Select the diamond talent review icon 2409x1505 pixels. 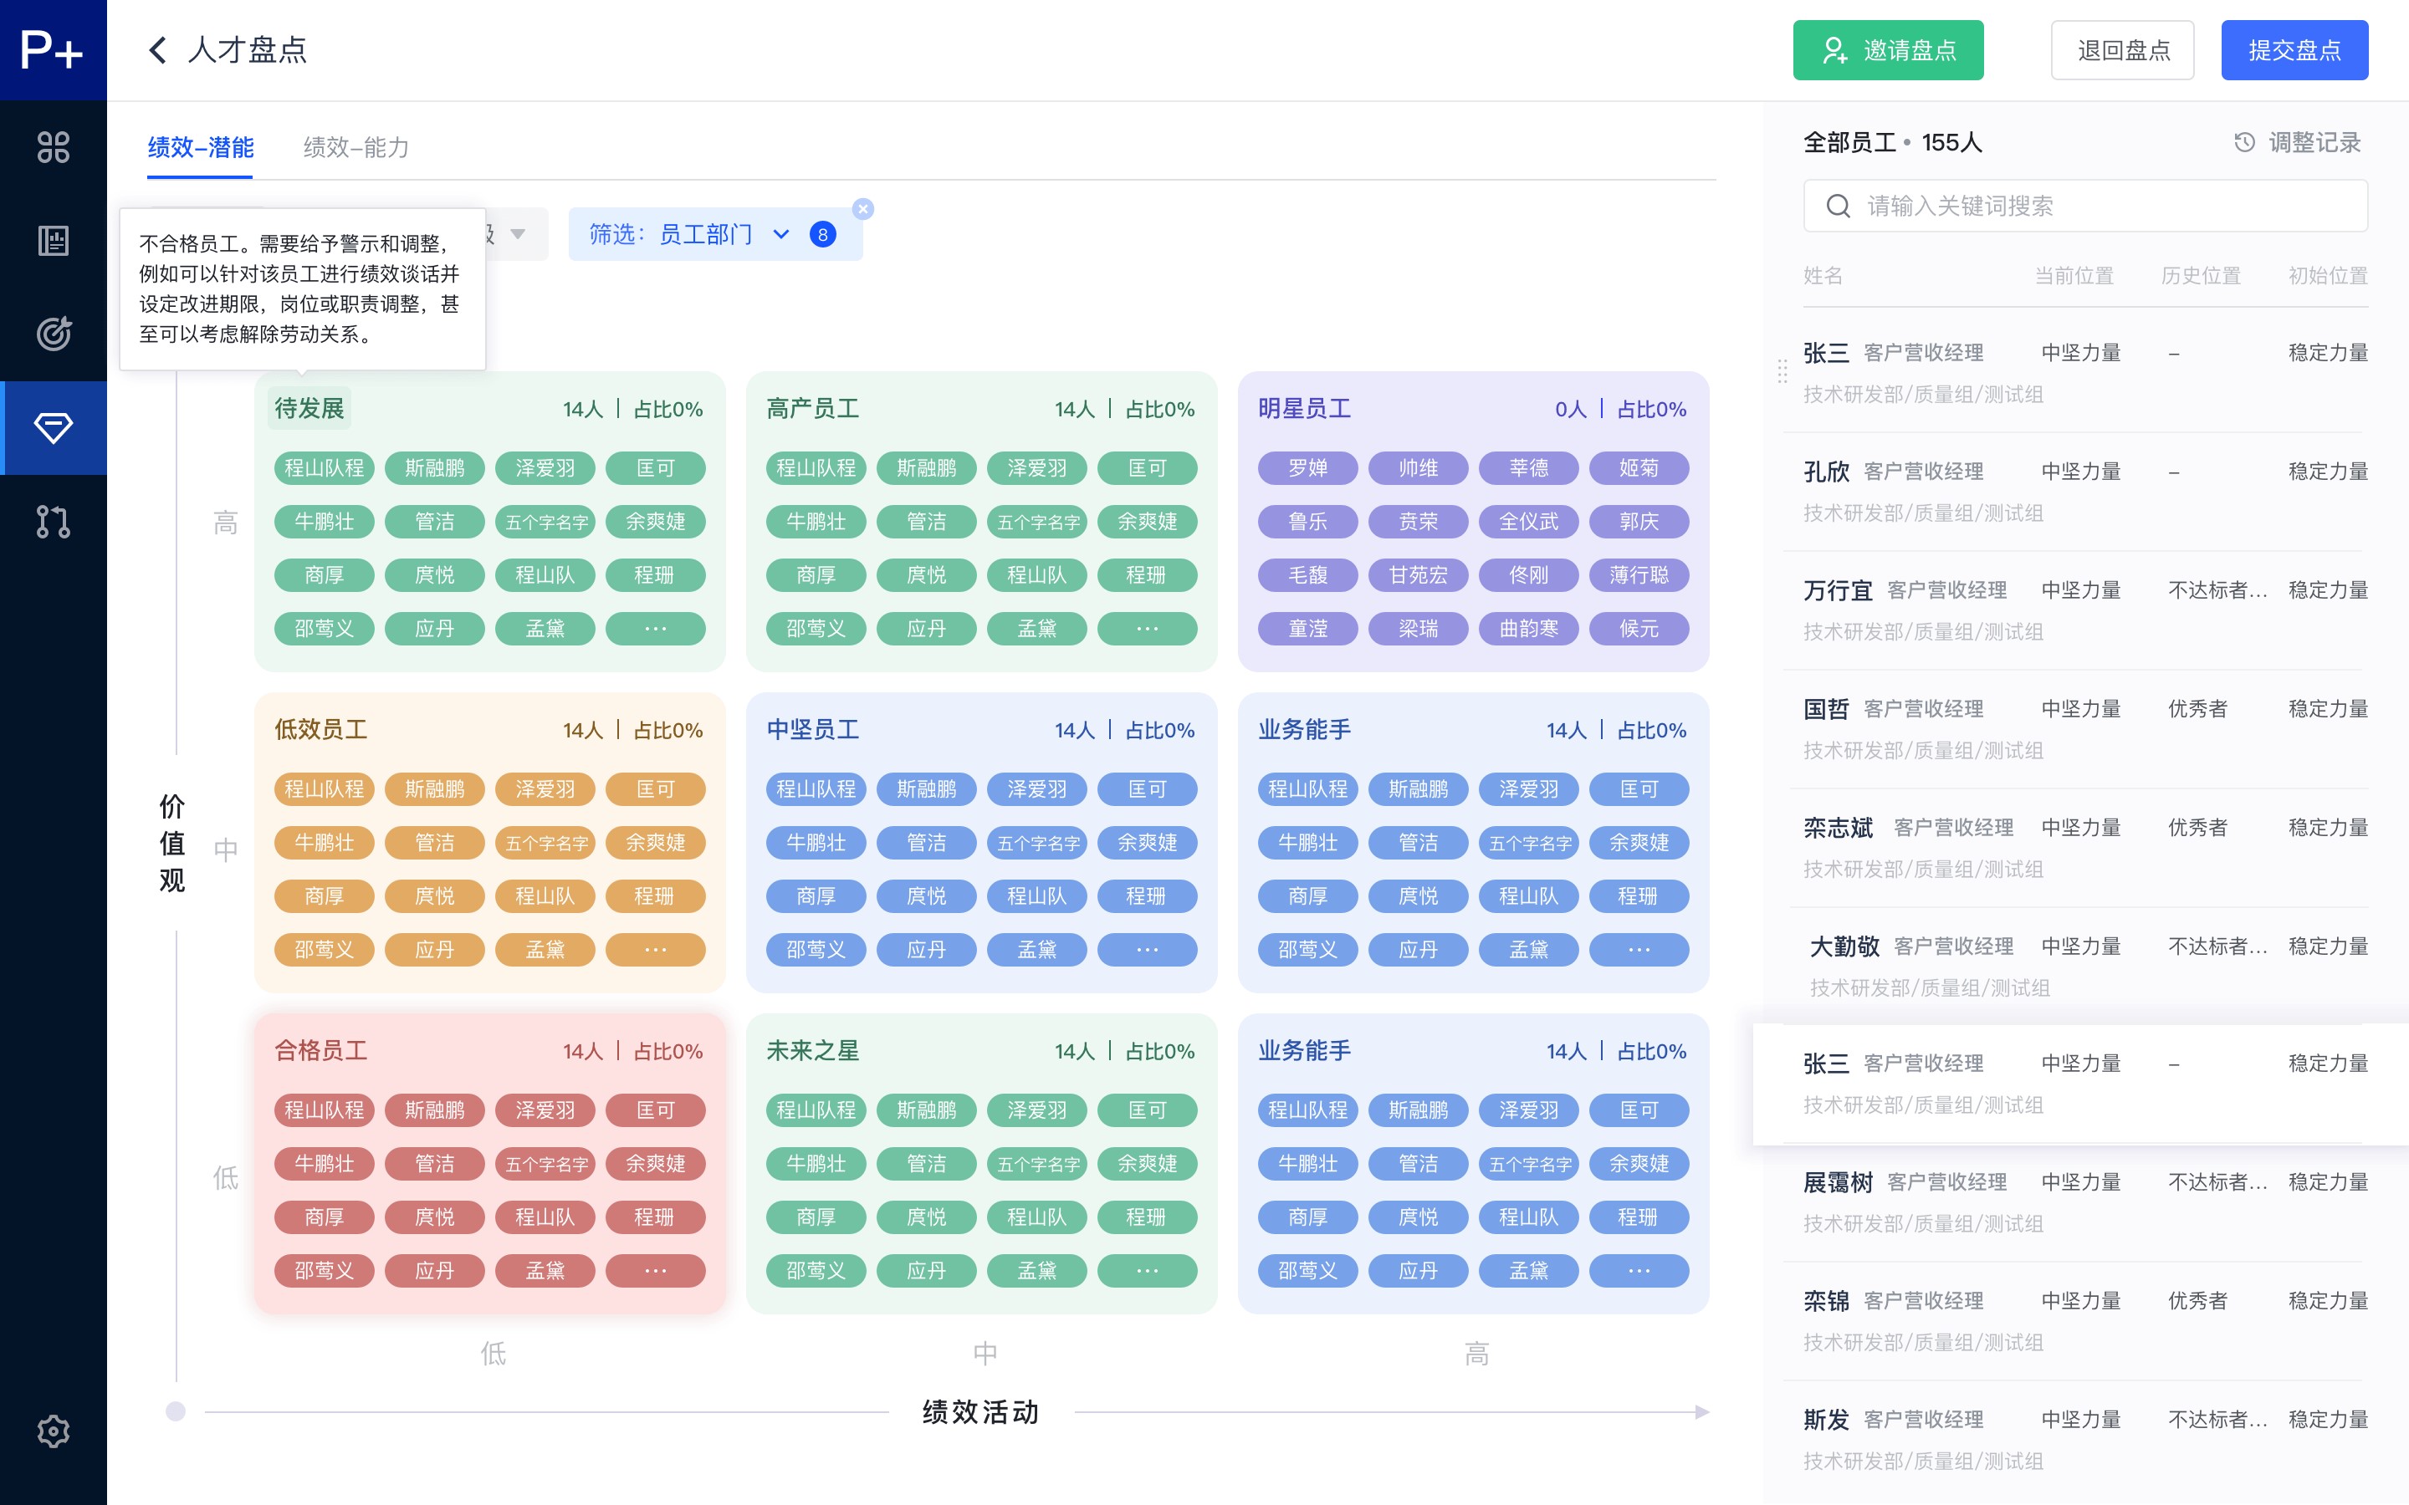[x=53, y=428]
